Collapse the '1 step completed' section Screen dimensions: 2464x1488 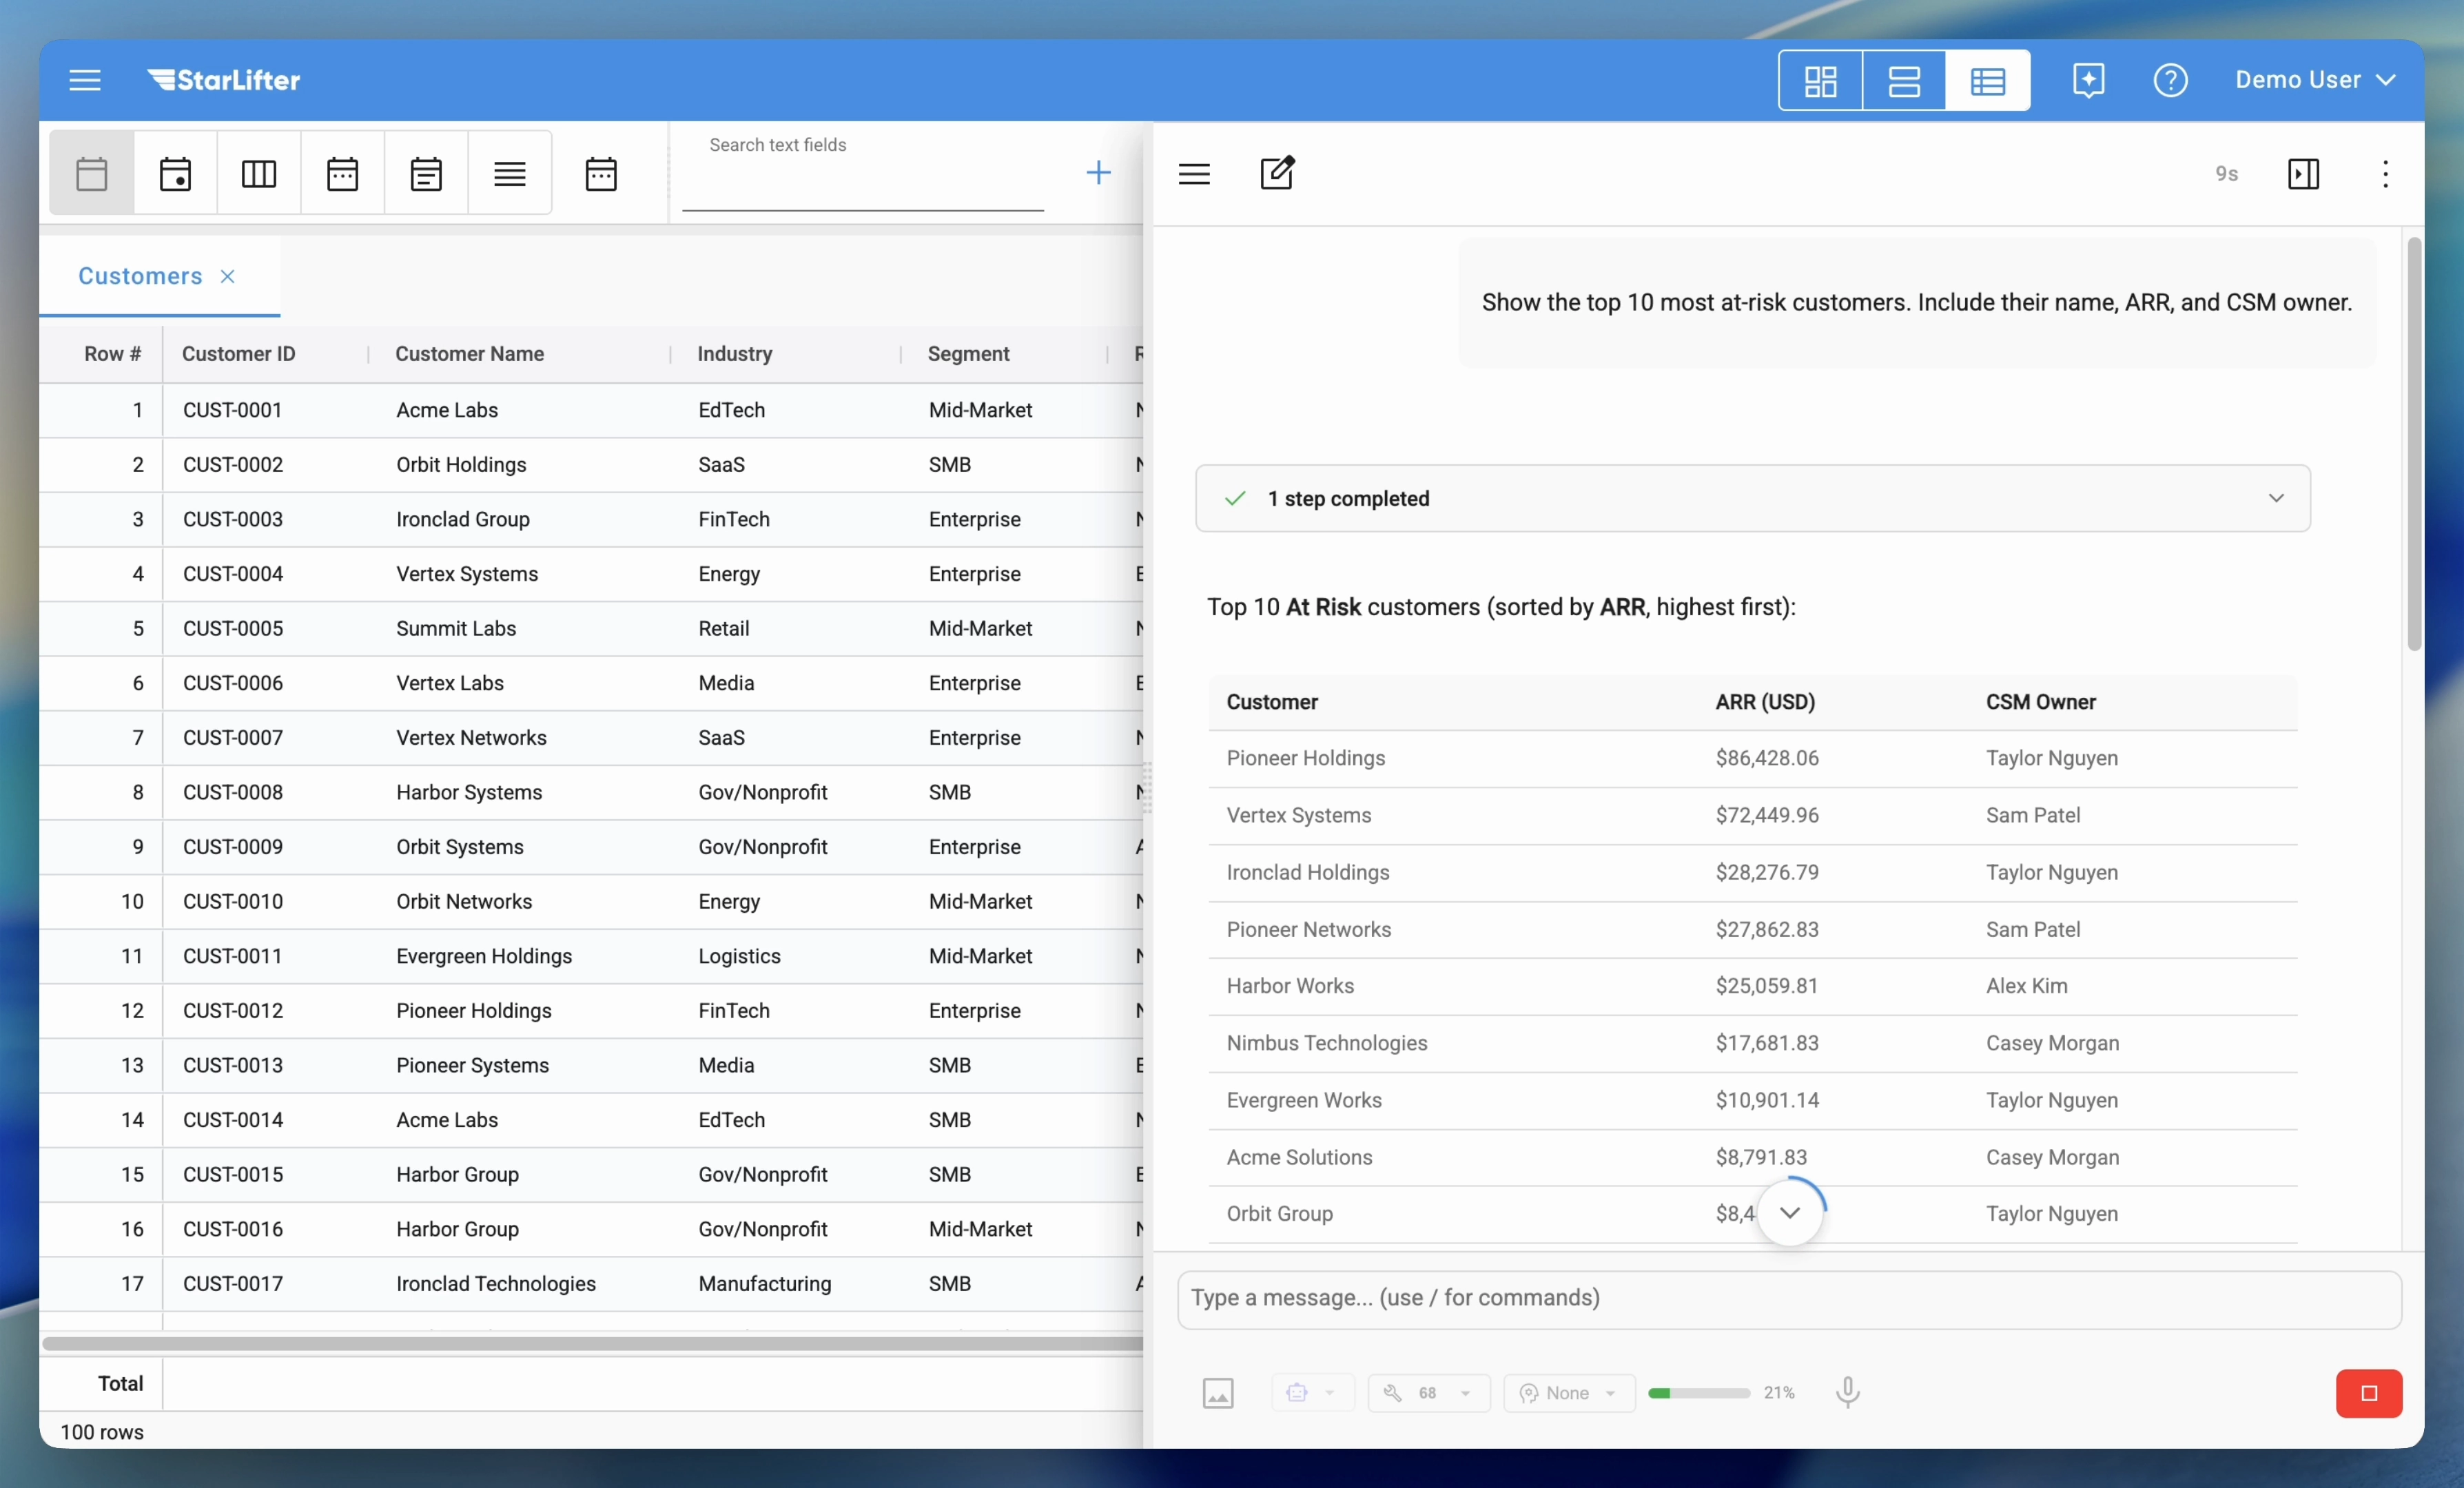pos(2276,498)
